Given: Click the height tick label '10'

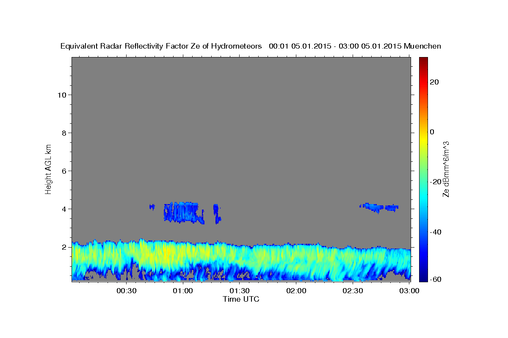Looking at the screenshot, I should pyautogui.click(x=61, y=95).
